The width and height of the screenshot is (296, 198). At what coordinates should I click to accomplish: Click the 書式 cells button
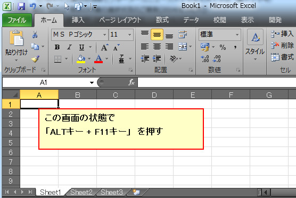(282, 57)
